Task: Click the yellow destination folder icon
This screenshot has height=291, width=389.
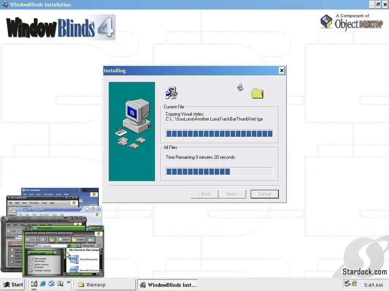Action: 257,93
